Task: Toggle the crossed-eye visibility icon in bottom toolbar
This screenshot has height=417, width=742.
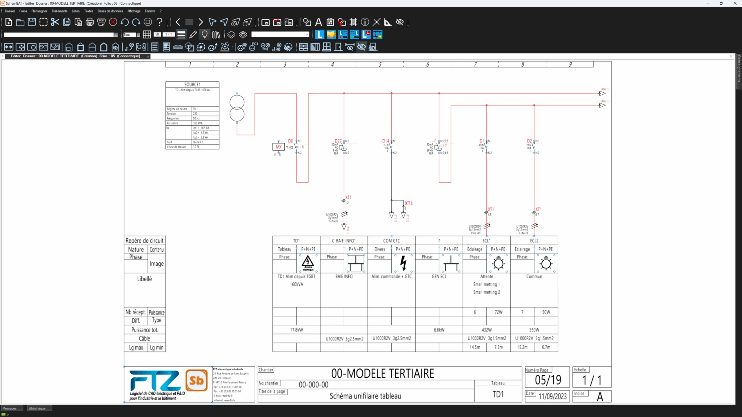Action: [361, 47]
